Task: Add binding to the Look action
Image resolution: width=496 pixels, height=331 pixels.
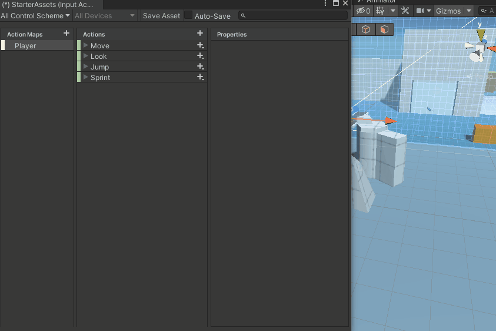Action: point(200,56)
